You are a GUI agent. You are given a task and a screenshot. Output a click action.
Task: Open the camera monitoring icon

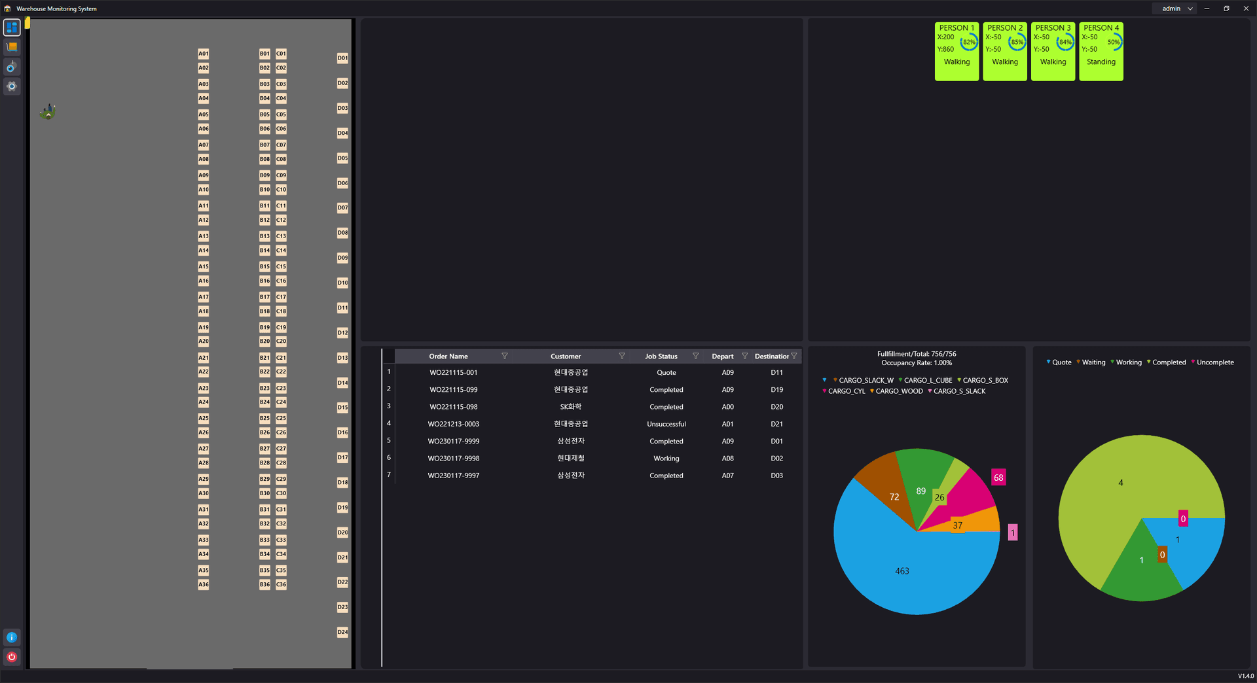click(x=12, y=67)
